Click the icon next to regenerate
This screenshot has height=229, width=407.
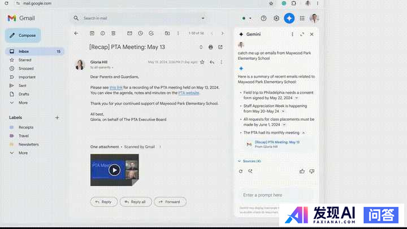click(x=250, y=171)
